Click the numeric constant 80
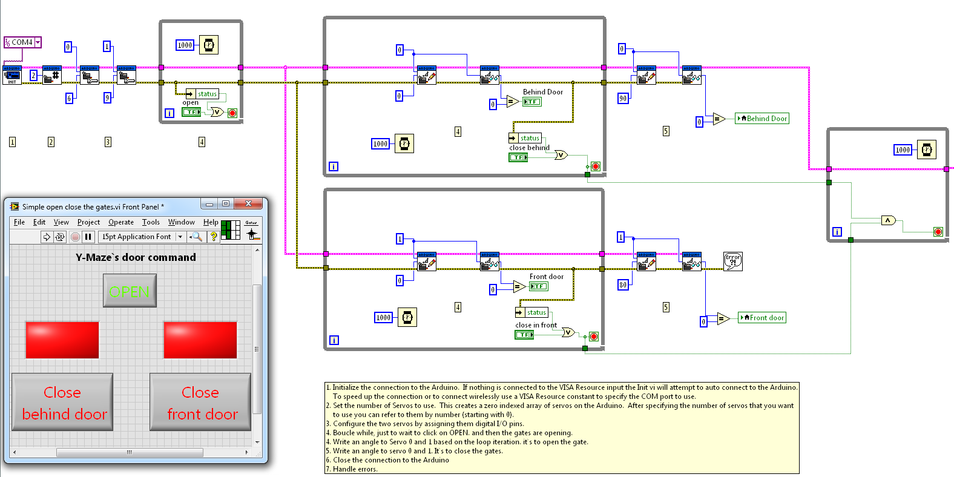Viewport: 954px width, 477px height. click(x=623, y=285)
